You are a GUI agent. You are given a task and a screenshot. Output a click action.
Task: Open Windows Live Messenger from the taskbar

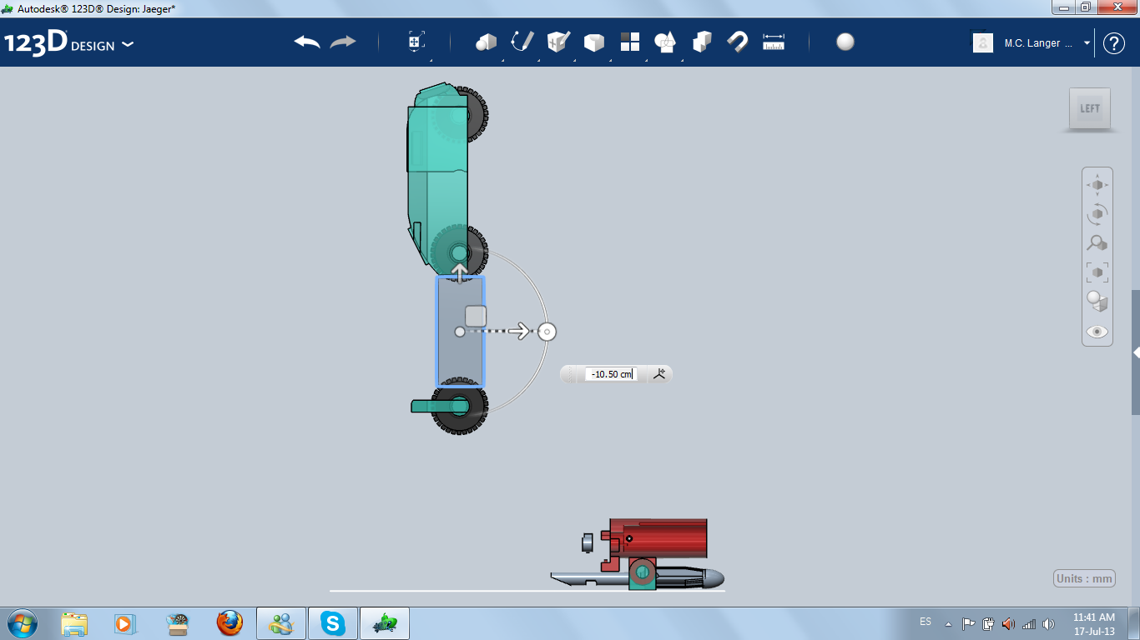coord(281,623)
